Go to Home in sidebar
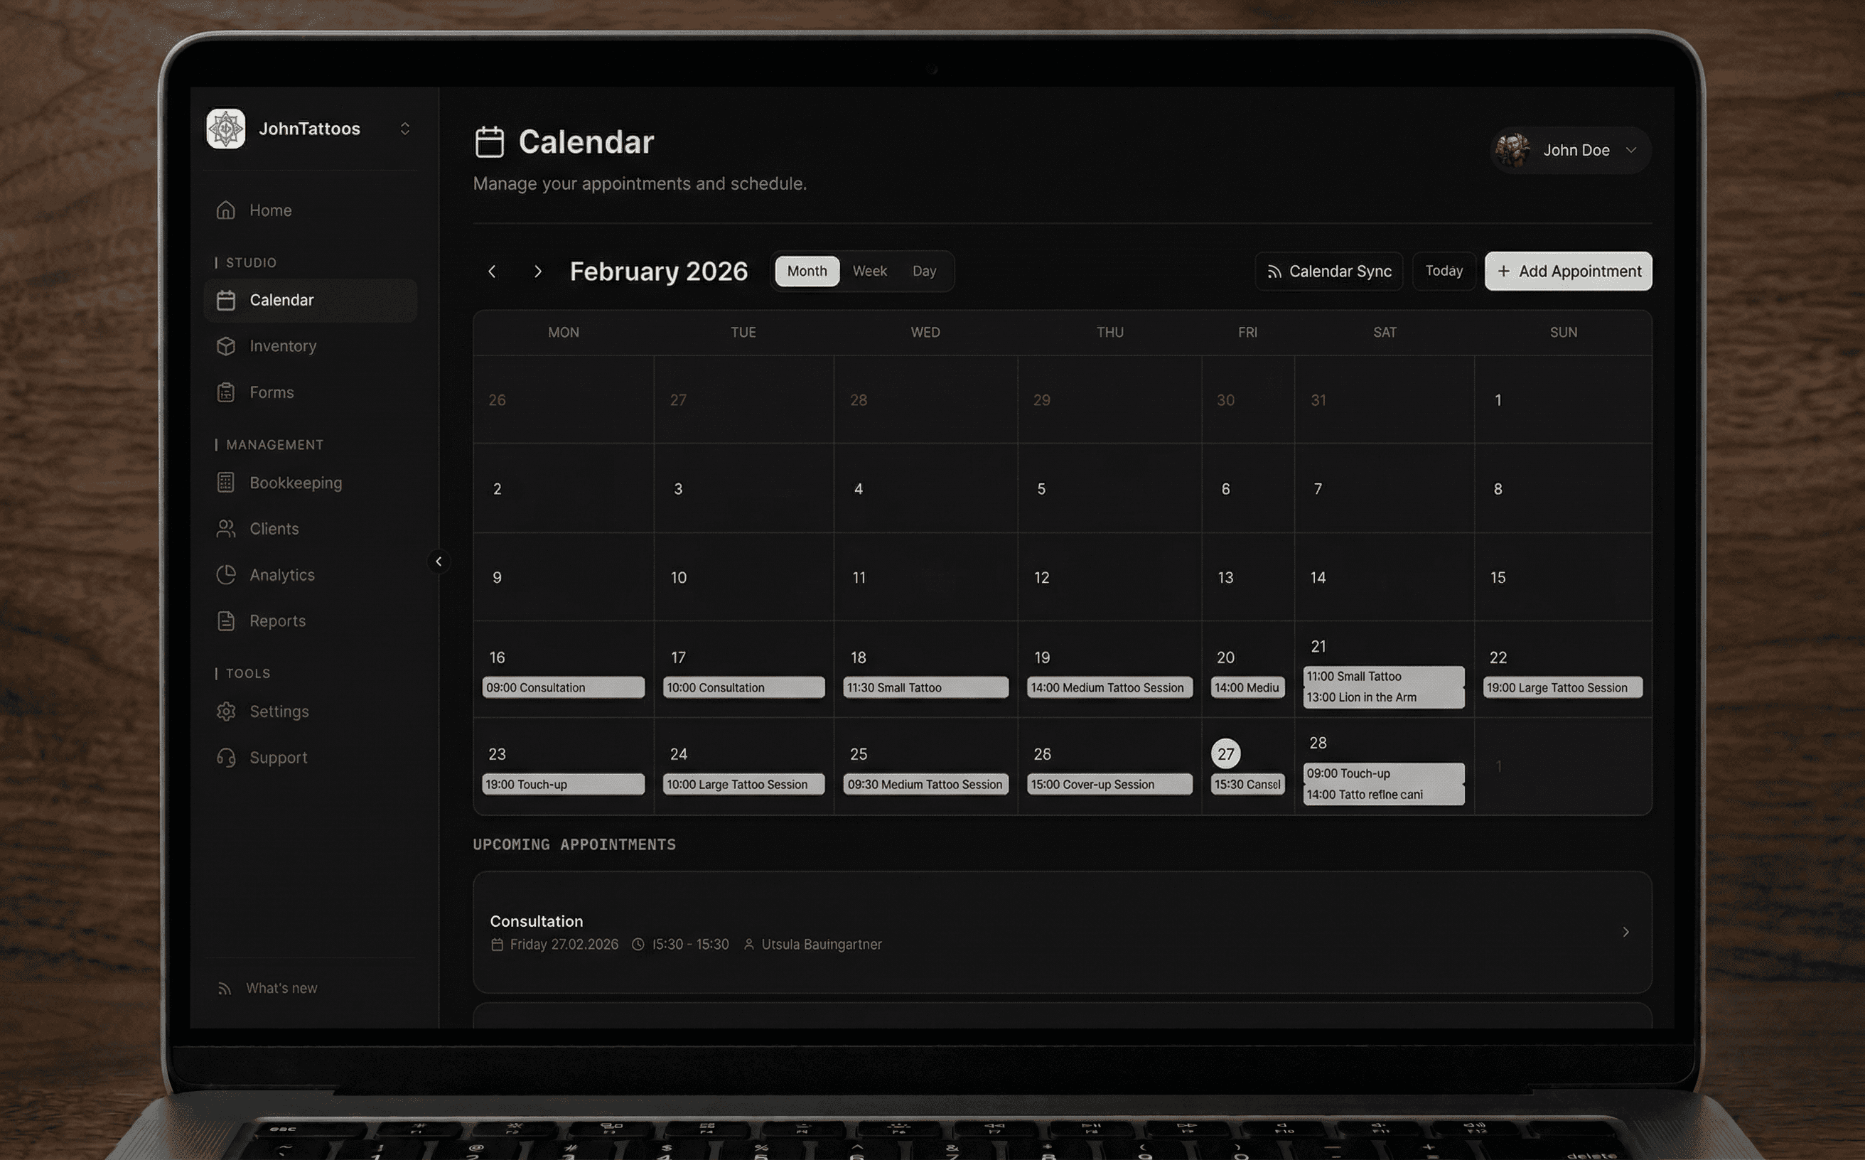Screen dimensions: 1865x1160 tap(270, 210)
